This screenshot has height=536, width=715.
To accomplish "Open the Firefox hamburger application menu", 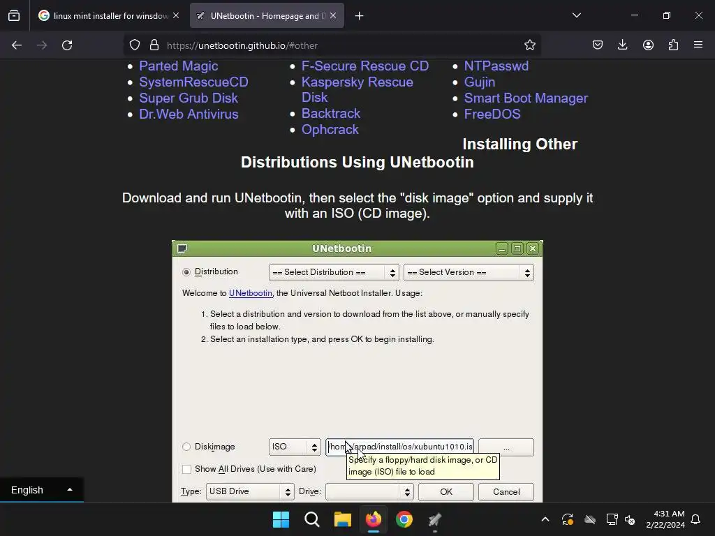I will click(698, 45).
